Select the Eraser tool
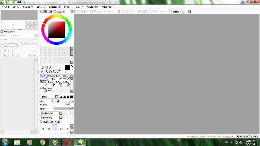 (x=51, y=84)
